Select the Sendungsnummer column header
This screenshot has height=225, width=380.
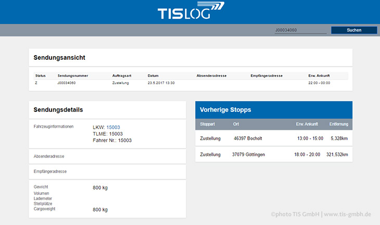[73, 76]
